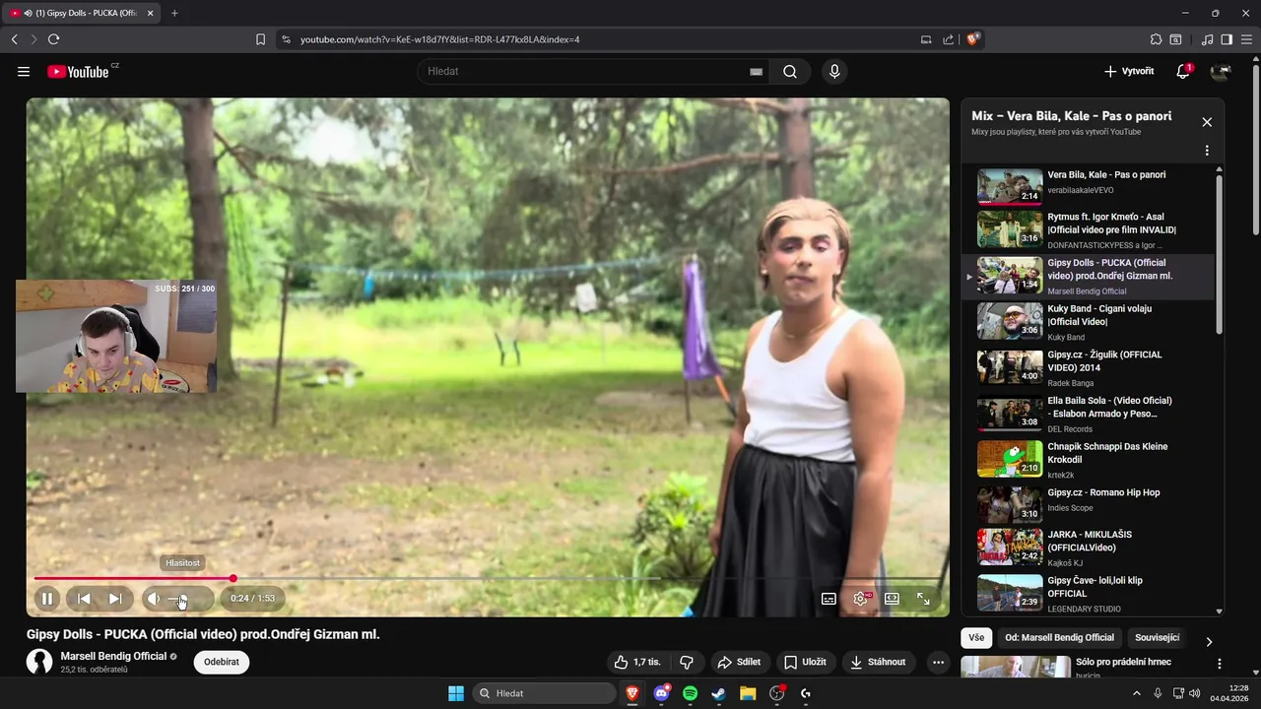Show more filter chips with arrow
This screenshot has height=709, width=1261.
pos(1209,642)
